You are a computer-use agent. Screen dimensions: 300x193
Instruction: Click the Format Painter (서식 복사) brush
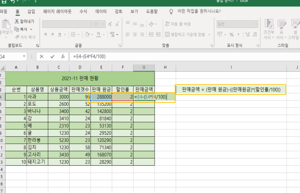pyautogui.click(x=17, y=37)
